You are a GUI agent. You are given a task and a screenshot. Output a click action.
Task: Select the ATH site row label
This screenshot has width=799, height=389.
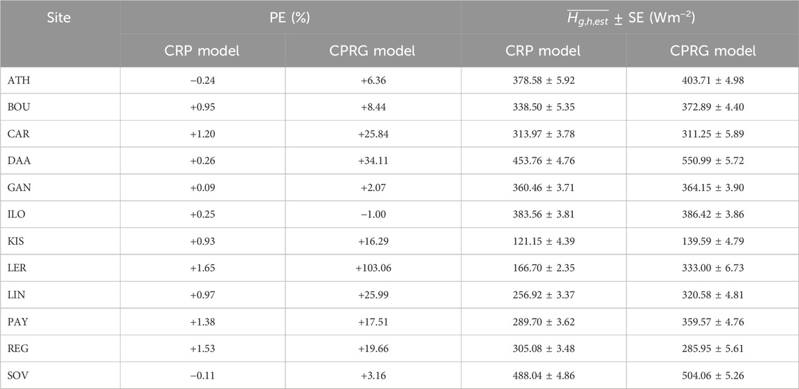click(x=16, y=80)
